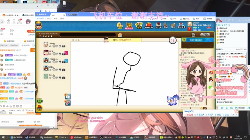Viewport: 250px width, 140px height.
Task: Click the pink +1 badge on second player
Action: tap(66, 53)
